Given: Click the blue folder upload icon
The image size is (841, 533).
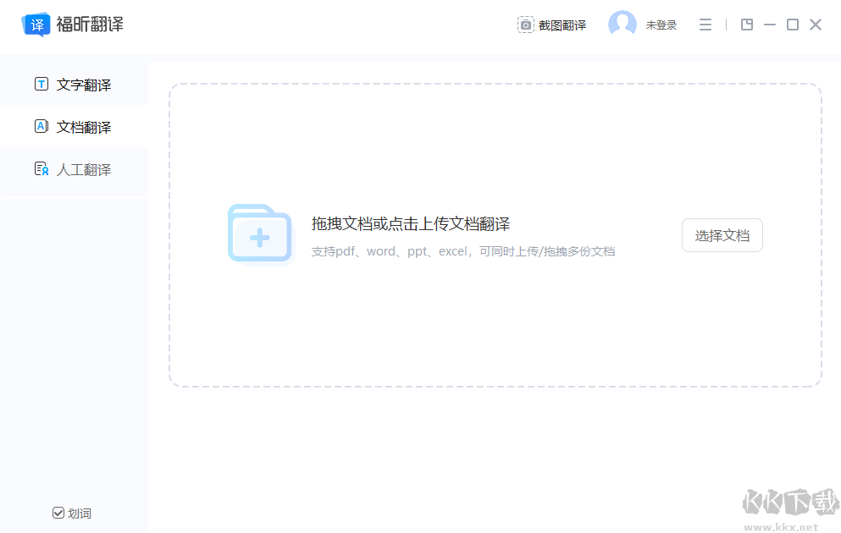Looking at the screenshot, I should pyautogui.click(x=259, y=234).
